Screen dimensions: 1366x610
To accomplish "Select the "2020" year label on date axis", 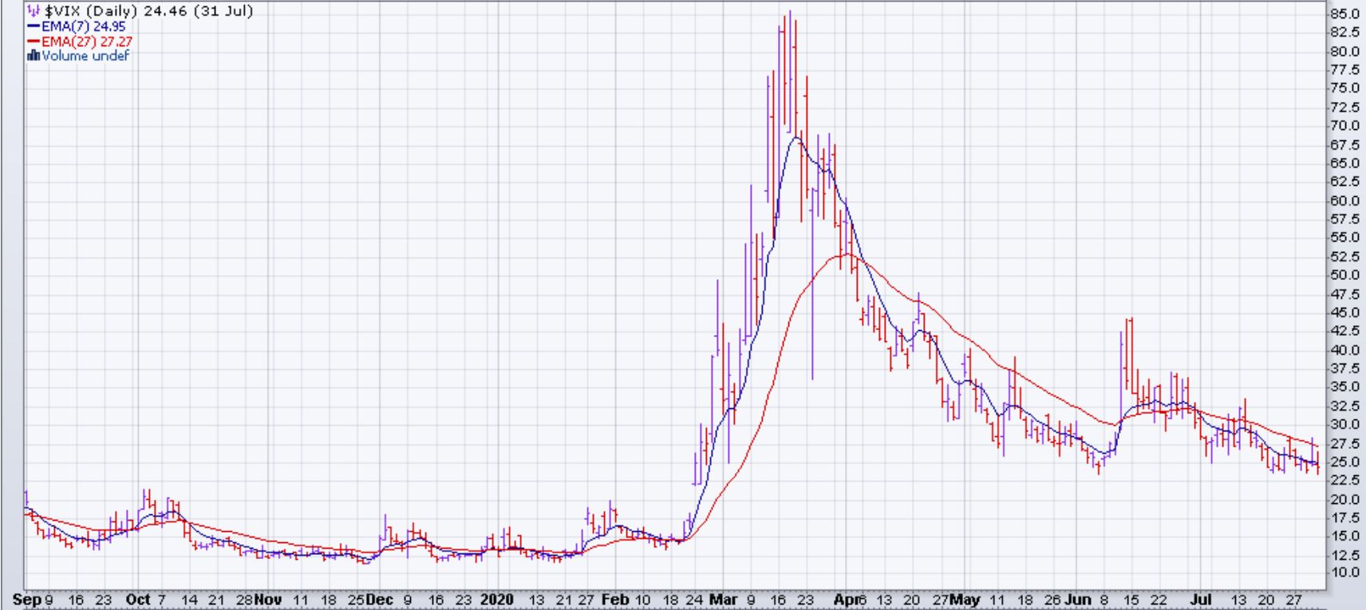I will (x=498, y=600).
